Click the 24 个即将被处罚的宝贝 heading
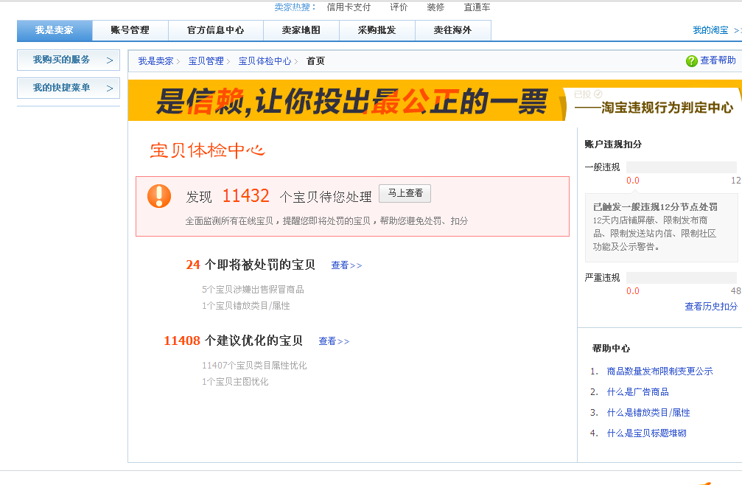 pyautogui.click(x=251, y=265)
